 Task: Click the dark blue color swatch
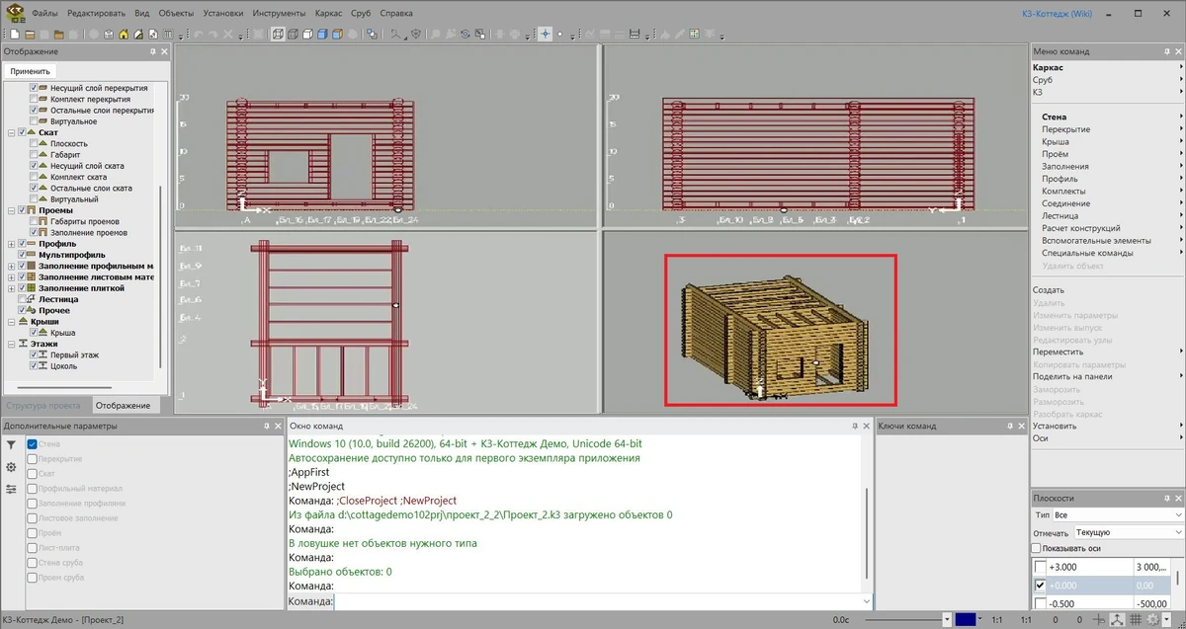click(966, 619)
